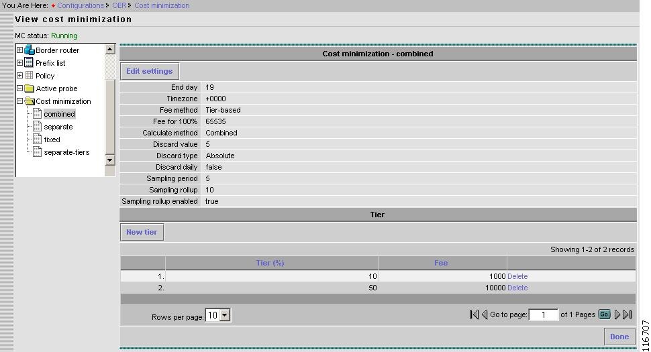
Task: Click the Done button
Action: [x=619, y=337]
